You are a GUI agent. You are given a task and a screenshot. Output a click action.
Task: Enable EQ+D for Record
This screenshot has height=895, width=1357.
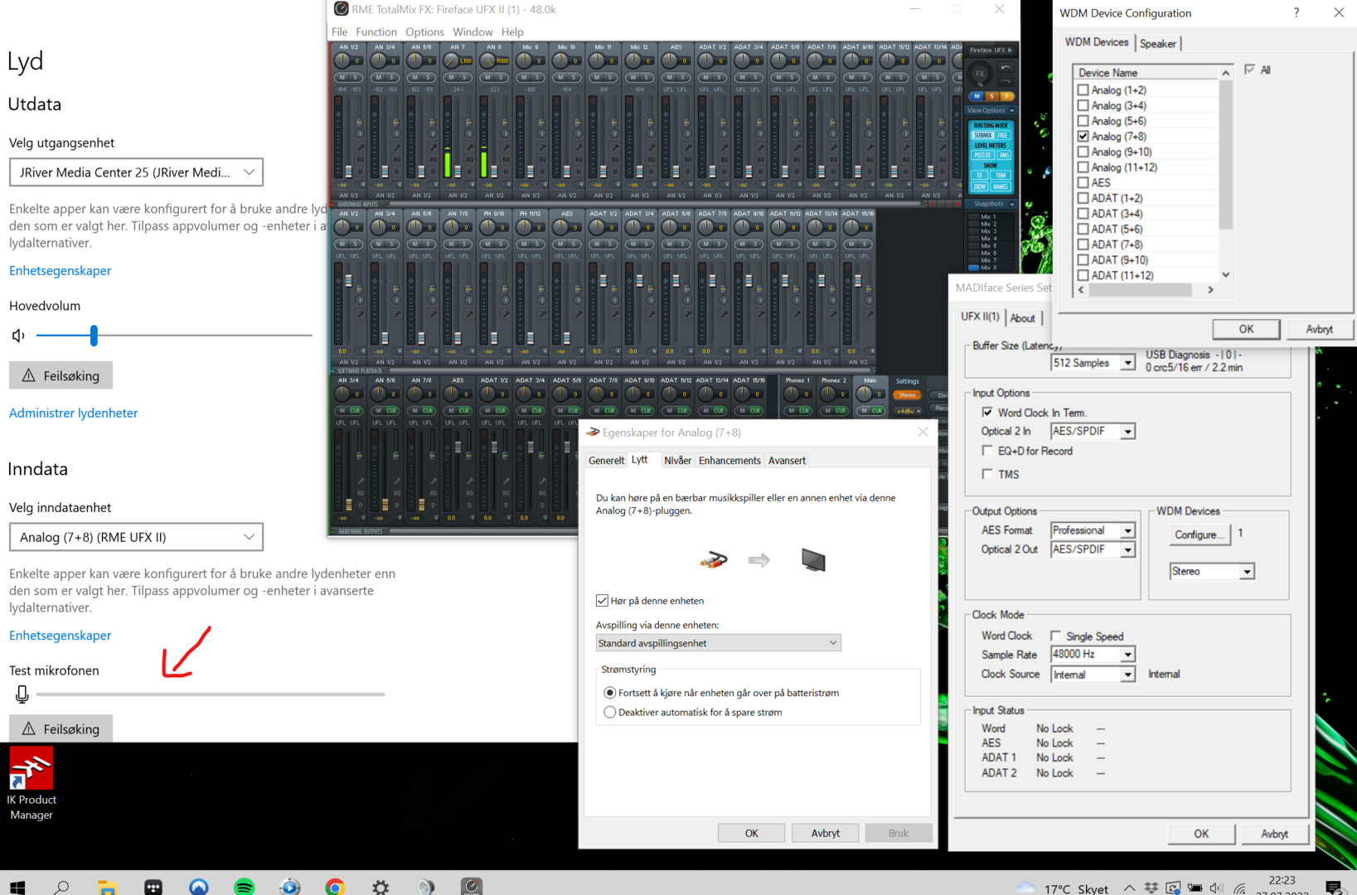(x=986, y=451)
